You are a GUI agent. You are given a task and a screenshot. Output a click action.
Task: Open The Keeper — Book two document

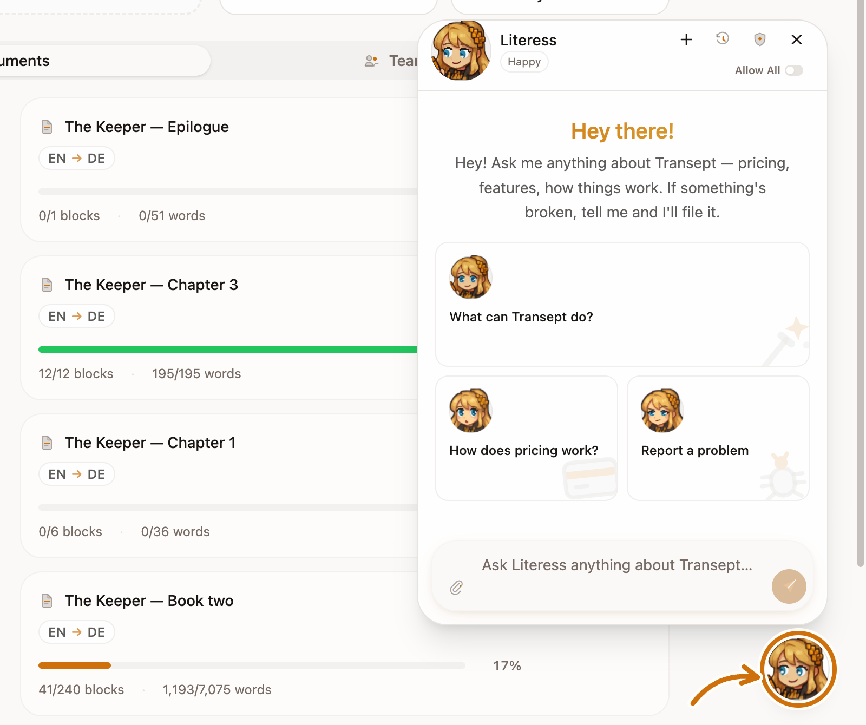click(x=149, y=601)
